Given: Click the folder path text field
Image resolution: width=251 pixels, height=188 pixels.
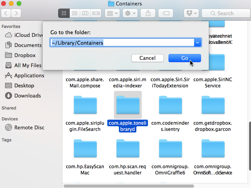Looking at the screenshot, I should [x=122, y=43].
